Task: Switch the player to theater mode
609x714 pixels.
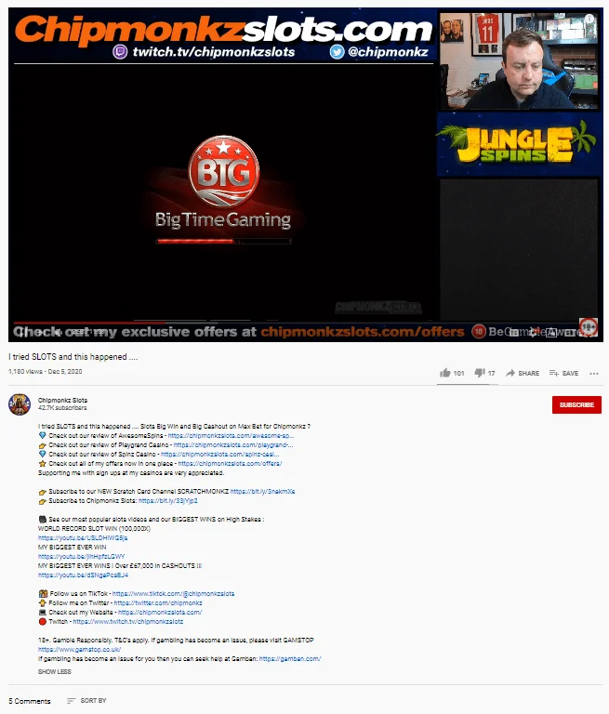Action: coord(569,333)
